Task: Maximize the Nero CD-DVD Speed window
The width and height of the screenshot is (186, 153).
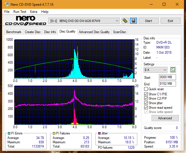Action: [164, 4]
